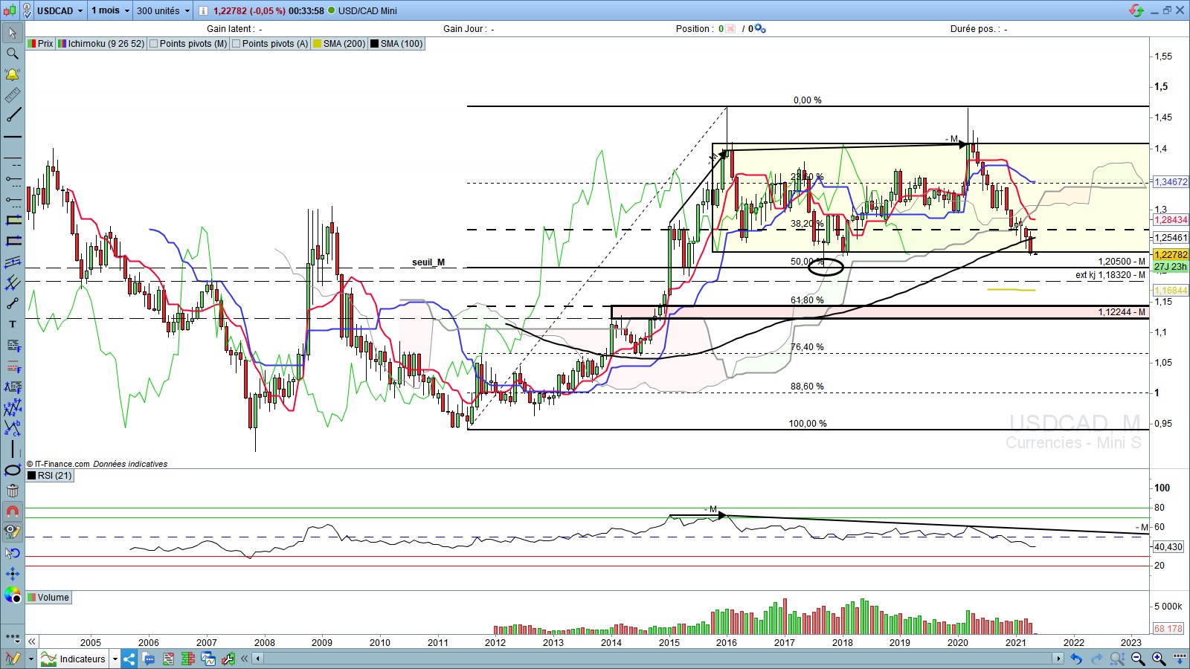Open the USDCAD symbol dropdown
1190x669 pixels.
pos(80,10)
